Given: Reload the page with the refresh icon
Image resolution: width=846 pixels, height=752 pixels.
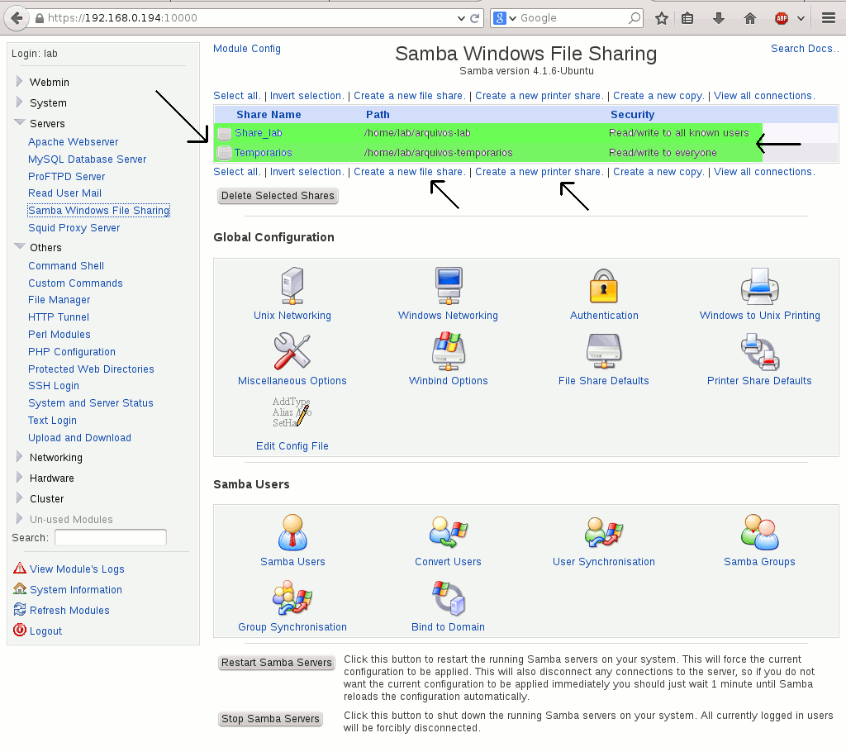Looking at the screenshot, I should tap(474, 18).
